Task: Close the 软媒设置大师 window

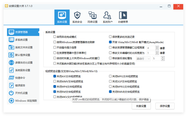Action: click(x=178, y=7)
